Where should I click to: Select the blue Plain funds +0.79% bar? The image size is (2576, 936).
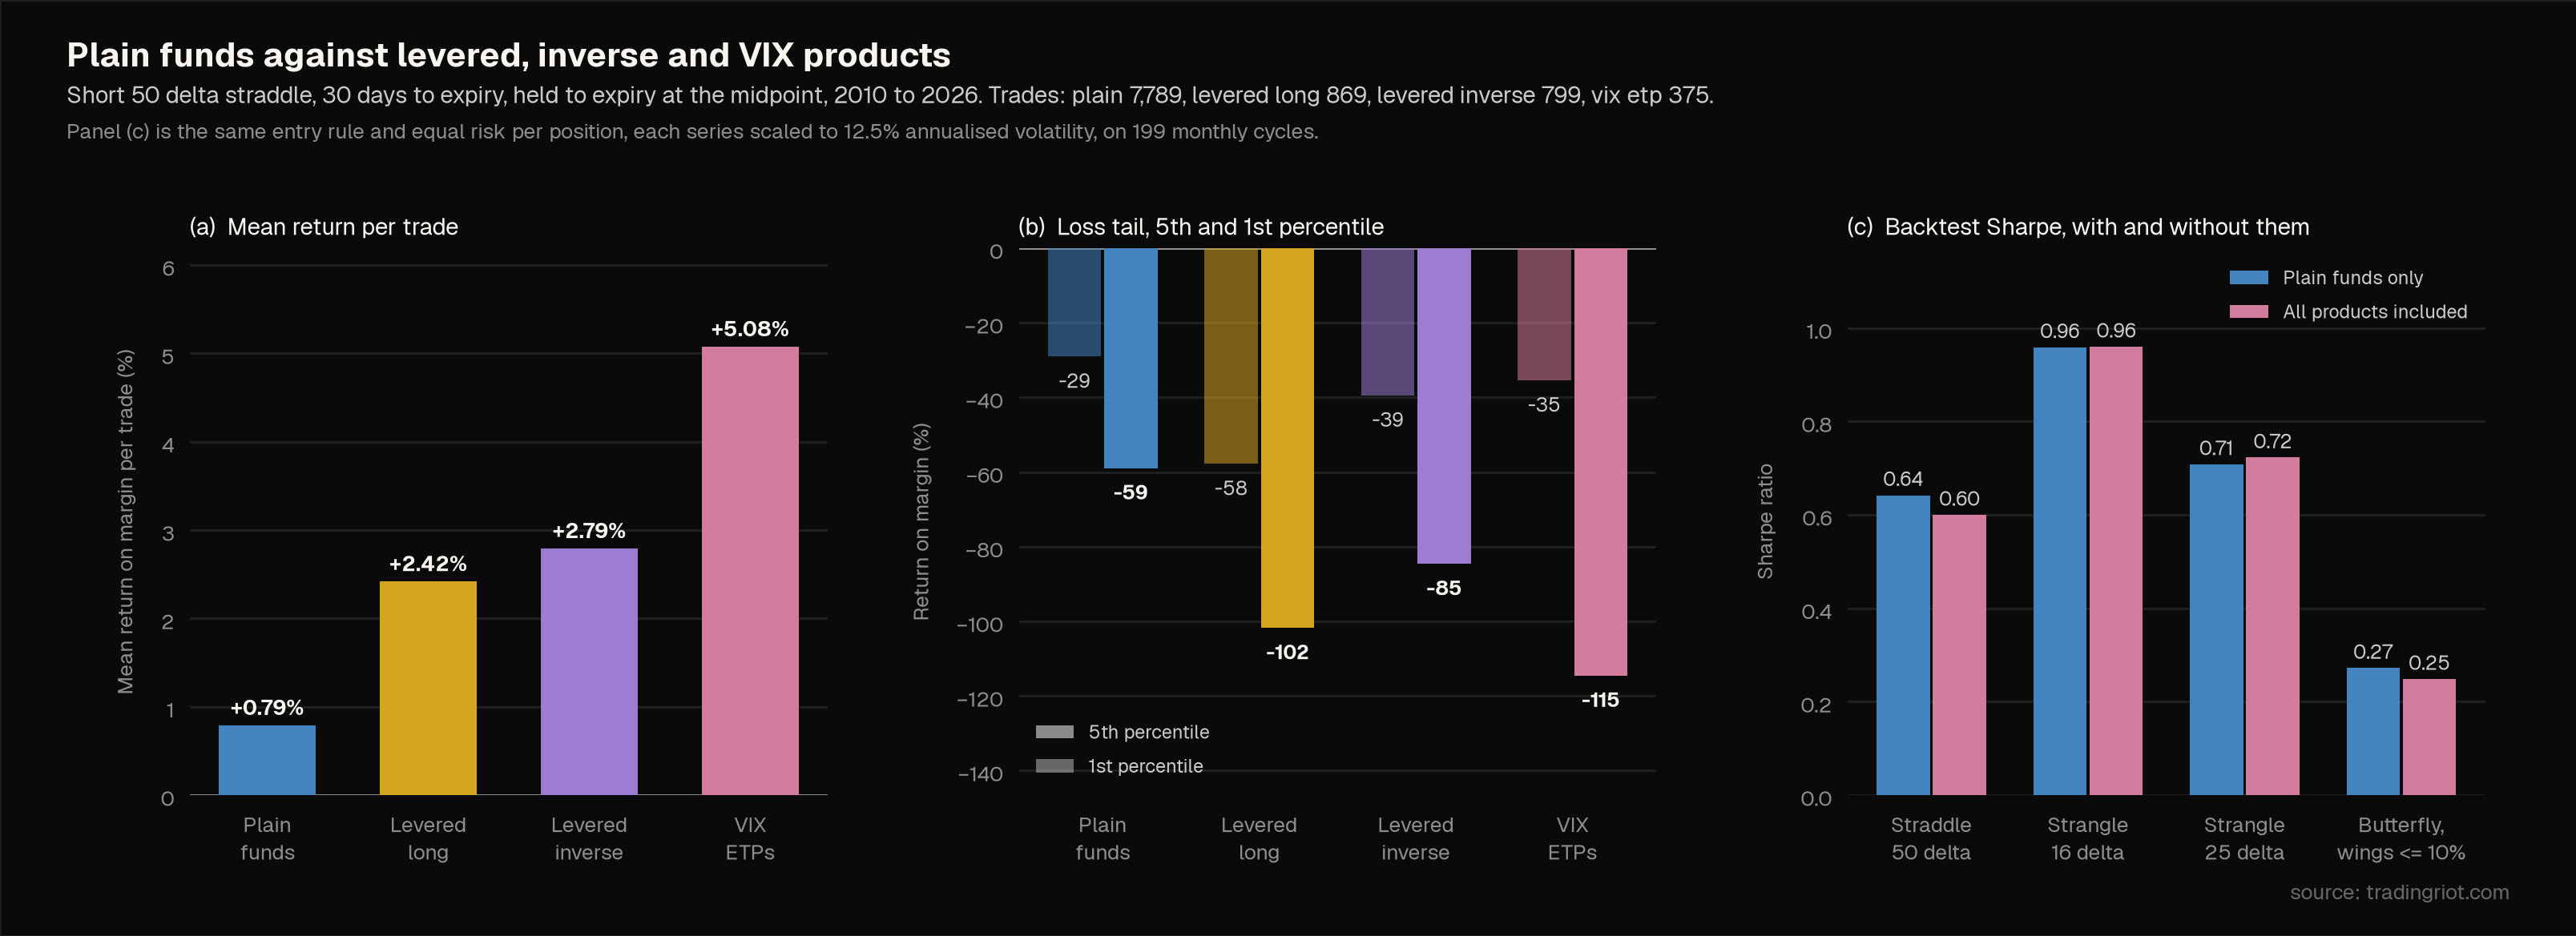tap(267, 760)
